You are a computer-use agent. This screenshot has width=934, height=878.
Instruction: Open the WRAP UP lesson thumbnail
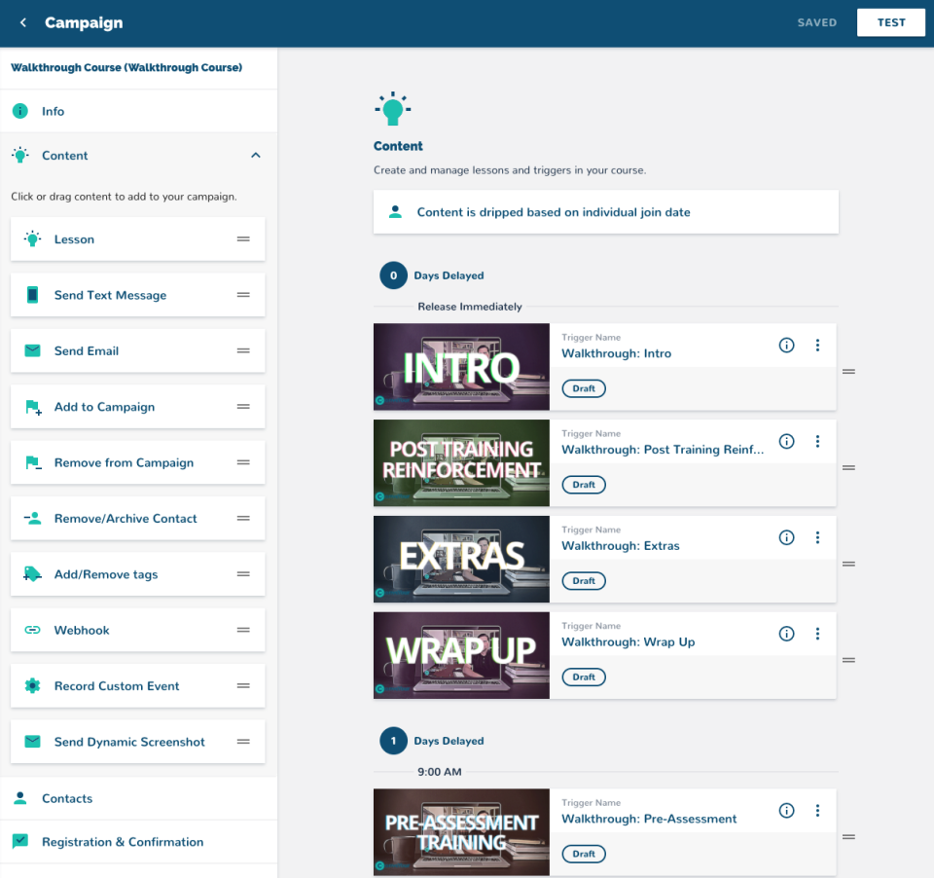point(461,656)
